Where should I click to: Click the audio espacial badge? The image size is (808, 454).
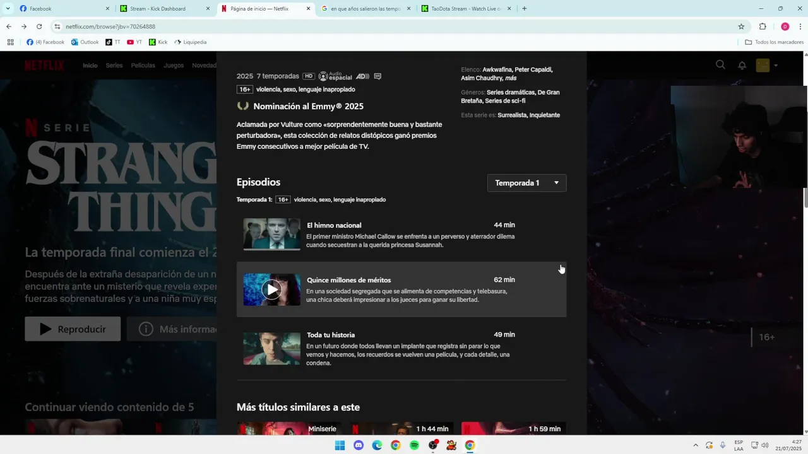pos(335,76)
